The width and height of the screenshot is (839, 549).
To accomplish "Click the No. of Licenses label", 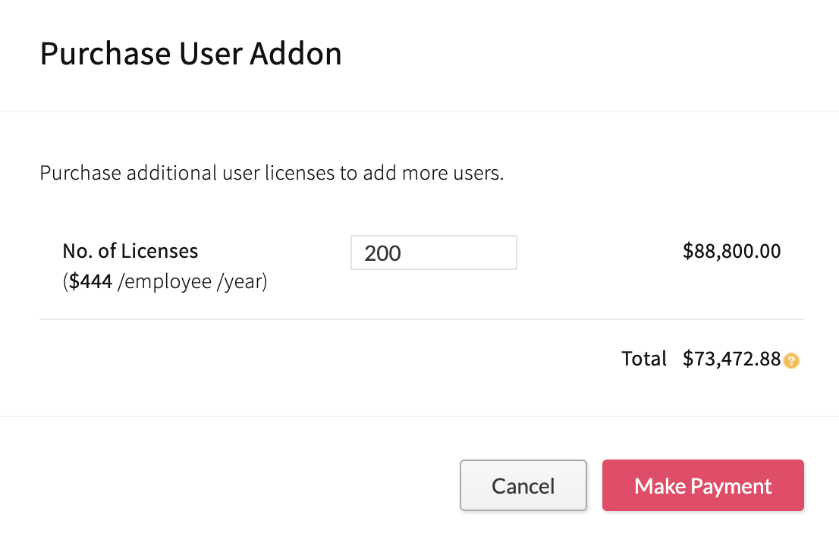I will pyautogui.click(x=130, y=251).
